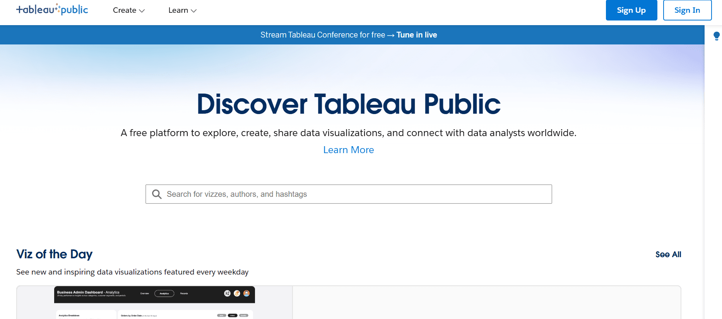Click the 'A free platform to explore' tagline
This screenshot has width=722, height=319.
(x=349, y=133)
